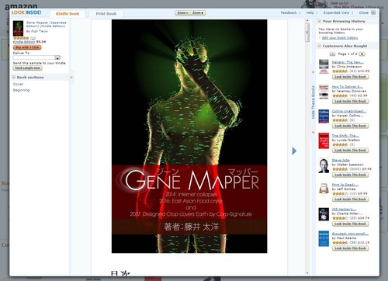Click the Grouped blue cover thumbnail
This screenshot has height=281, width=388.
pos(324,238)
